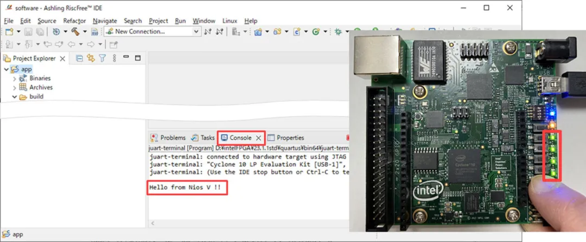Click the New Source File toolbar icon
Screen dimensions: 586x242
(x=297, y=32)
